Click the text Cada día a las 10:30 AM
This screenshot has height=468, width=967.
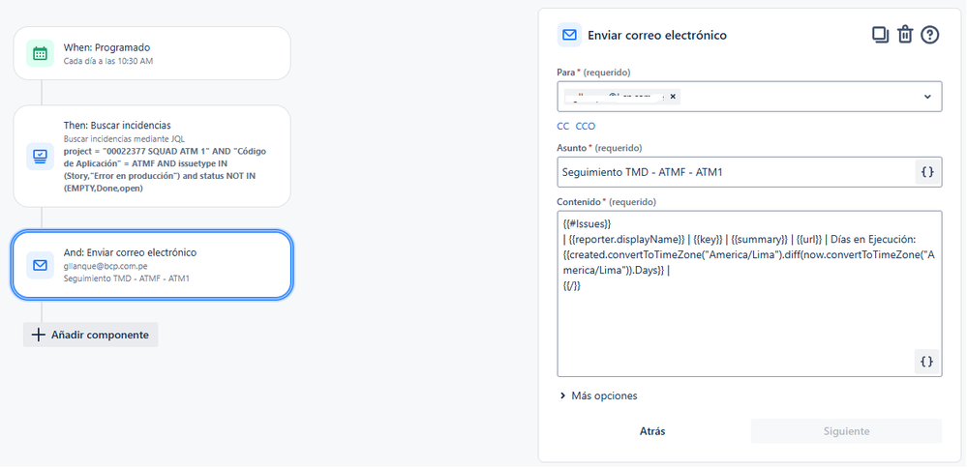(107, 61)
